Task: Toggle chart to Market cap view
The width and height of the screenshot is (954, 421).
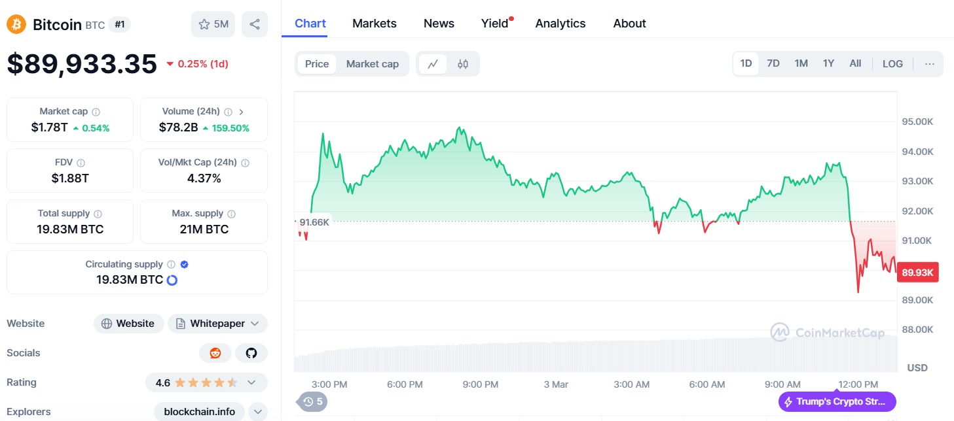Action: point(372,64)
